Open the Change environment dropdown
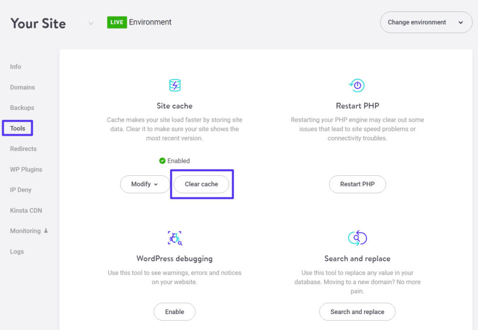Screen dimensions: 478x330 pyautogui.click(x=425, y=22)
